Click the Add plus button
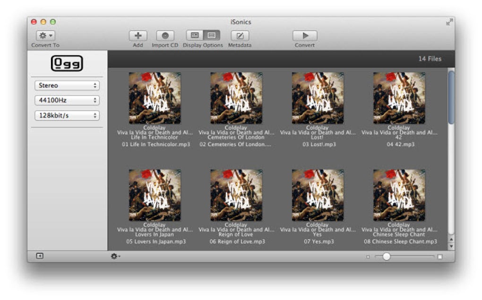 (138, 35)
